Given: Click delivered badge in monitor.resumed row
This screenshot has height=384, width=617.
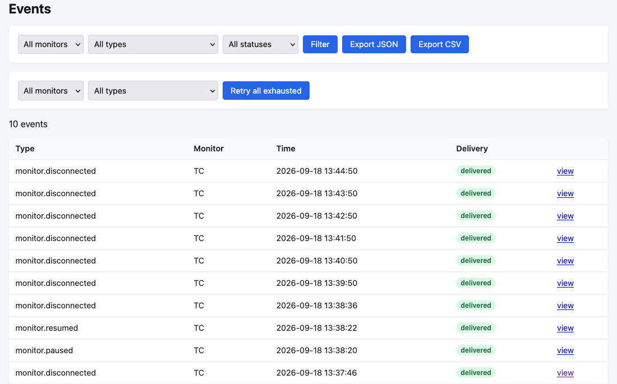Looking at the screenshot, I should (476, 328).
